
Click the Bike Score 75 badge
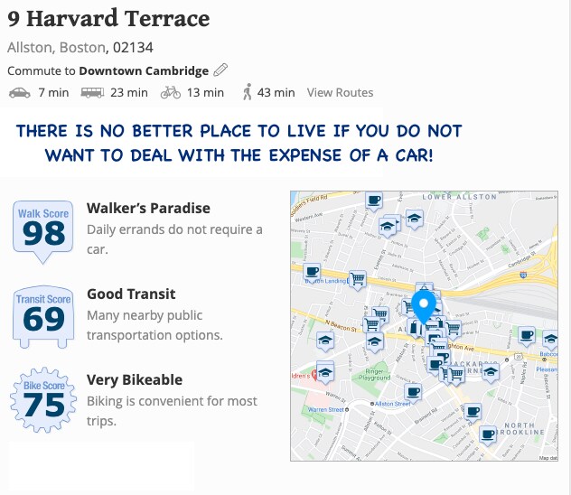click(x=43, y=400)
